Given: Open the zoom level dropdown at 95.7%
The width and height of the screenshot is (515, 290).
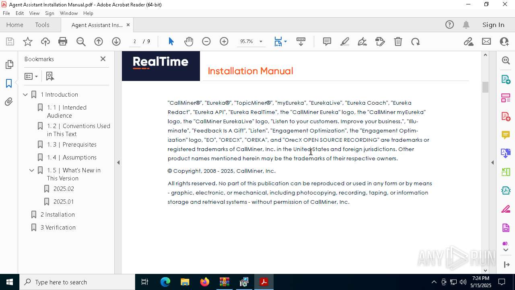Looking at the screenshot, I should 261,41.
